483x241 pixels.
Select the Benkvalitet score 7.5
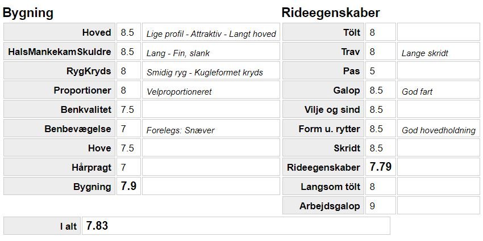click(127, 109)
